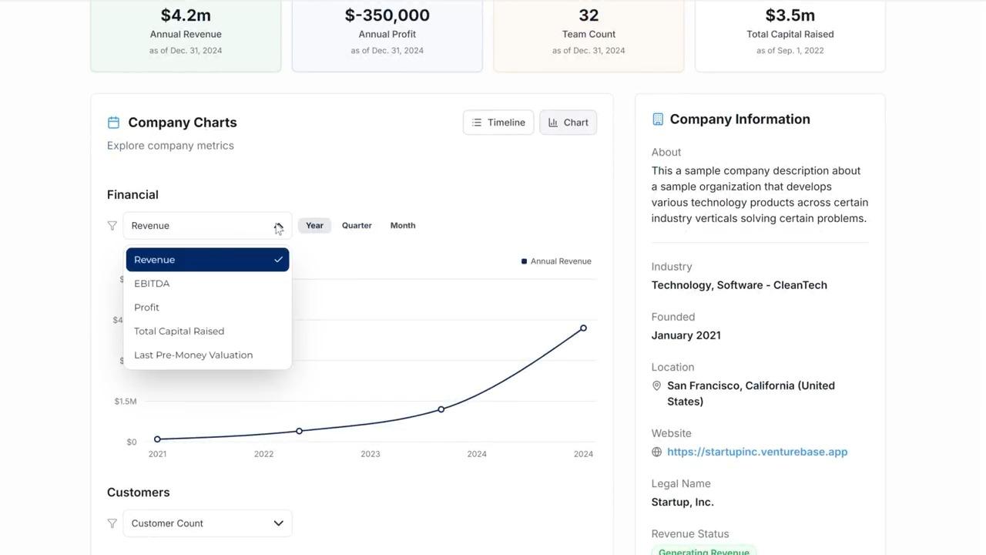Screen dimensions: 986x555
Task: Select Total Capital Raised option
Action: (x=179, y=331)
